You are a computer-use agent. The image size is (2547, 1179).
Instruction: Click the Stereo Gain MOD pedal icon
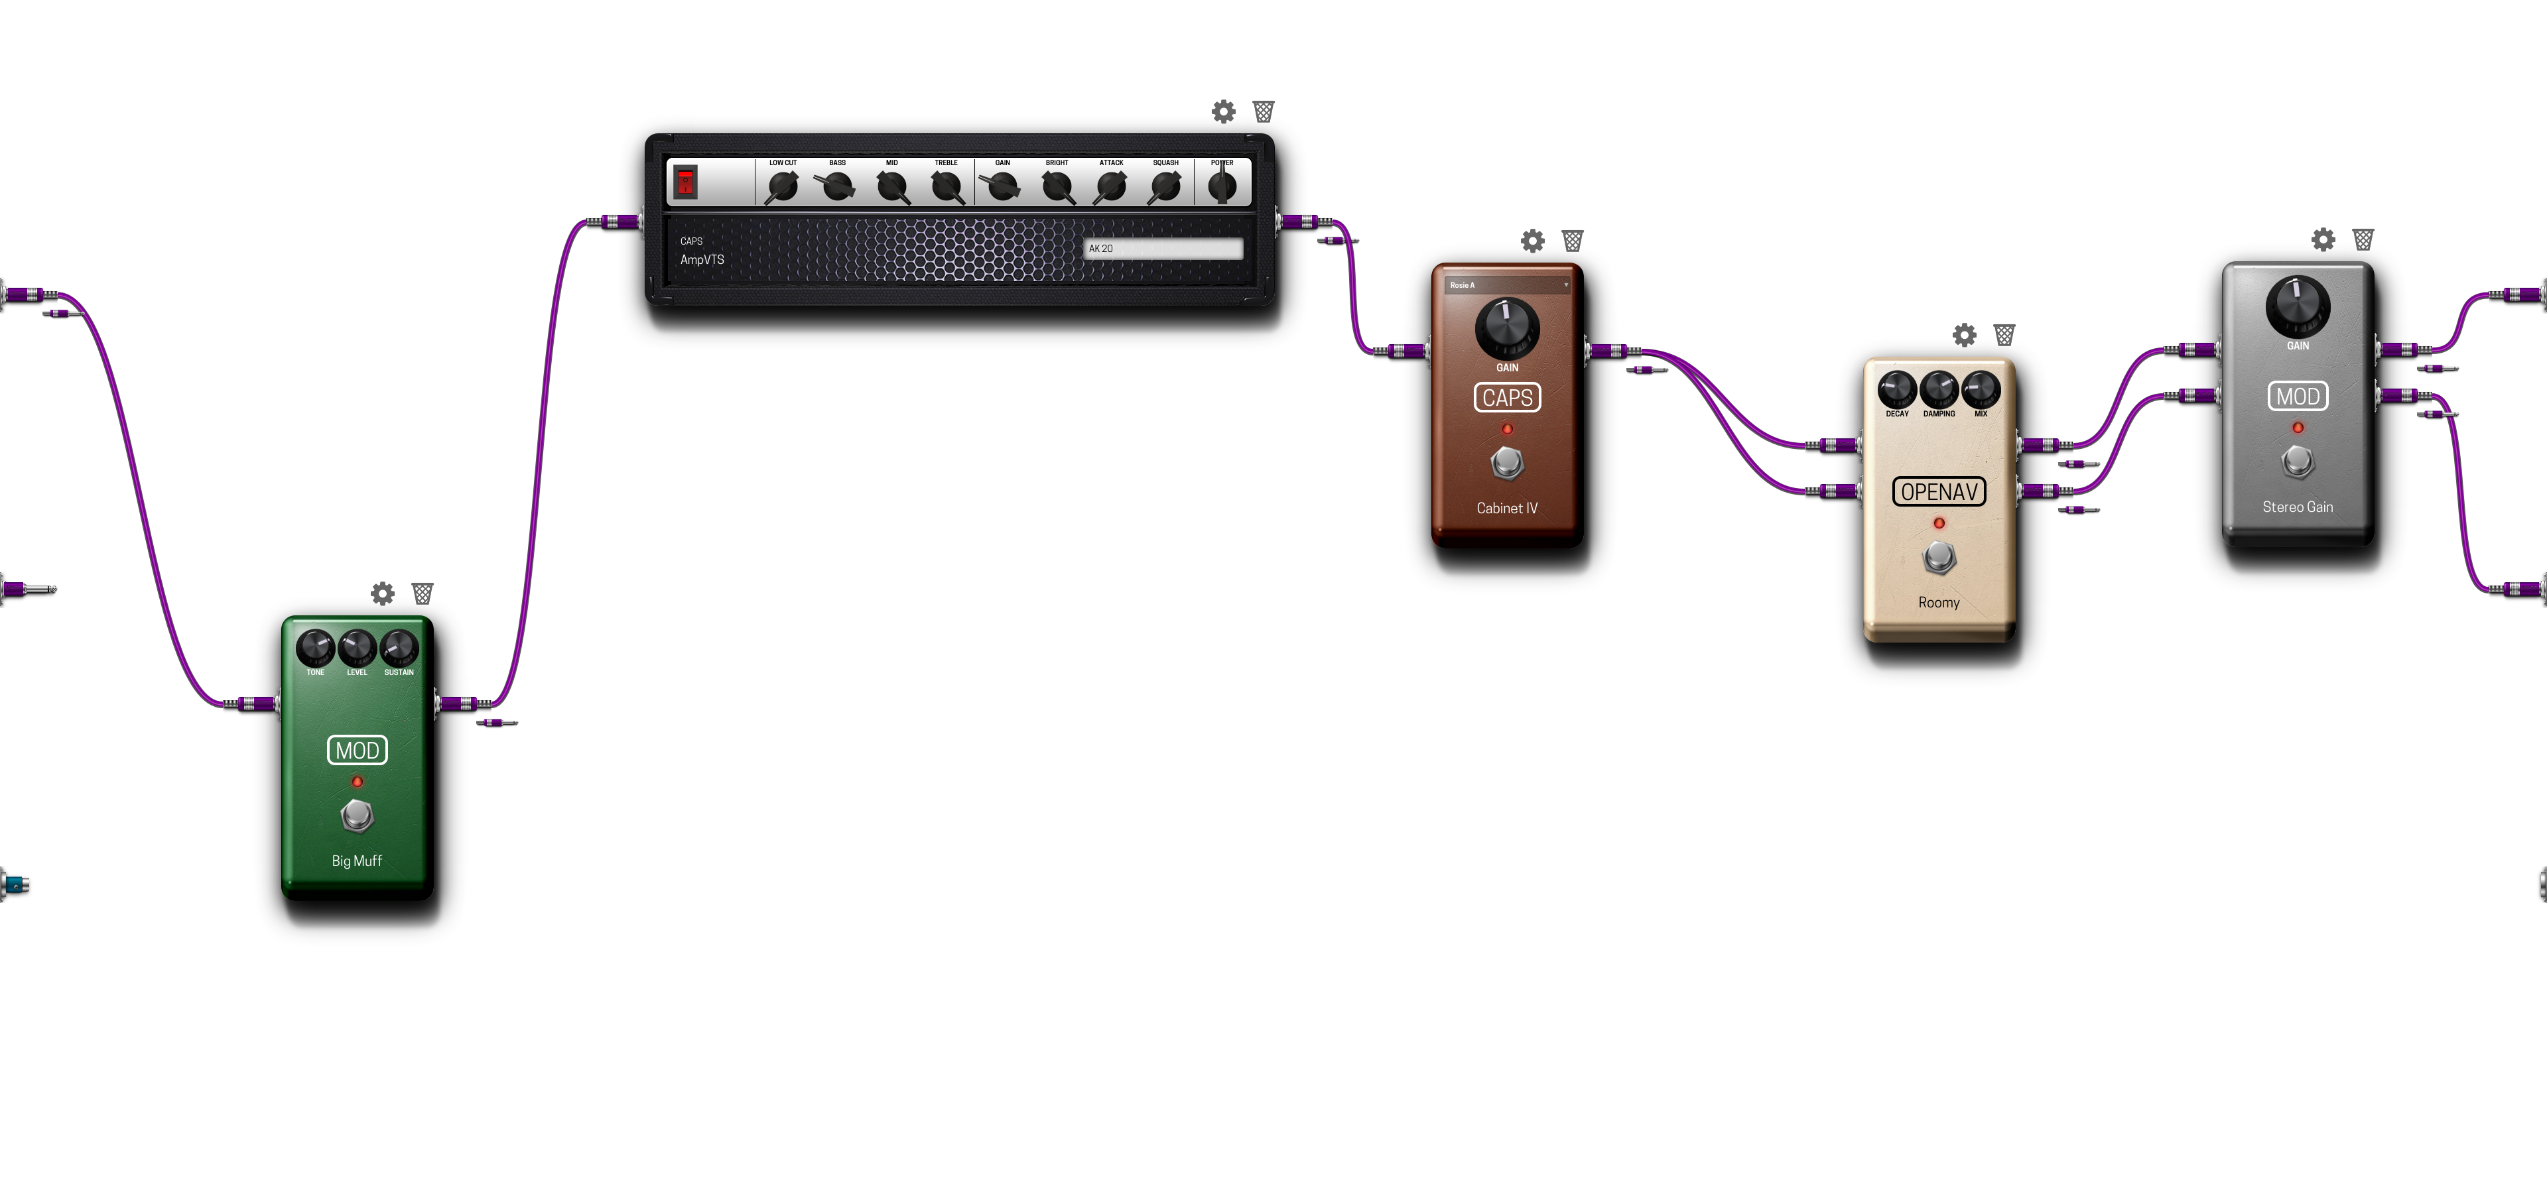(x=2295, y=397)
